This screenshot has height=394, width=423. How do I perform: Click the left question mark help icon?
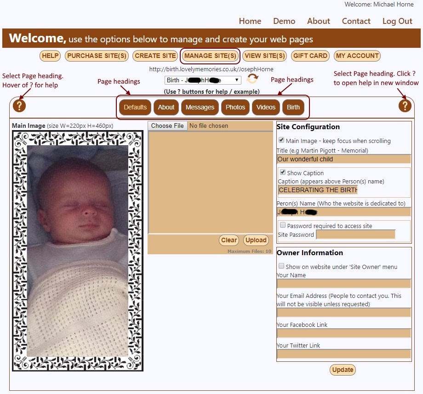(19, 106)
